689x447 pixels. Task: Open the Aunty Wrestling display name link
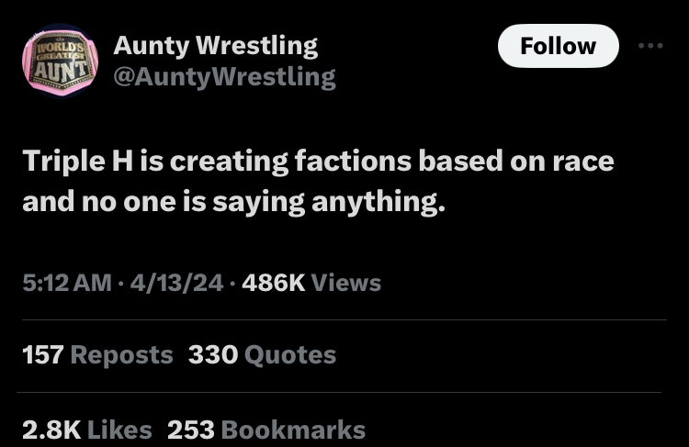[x=215, y=44]
